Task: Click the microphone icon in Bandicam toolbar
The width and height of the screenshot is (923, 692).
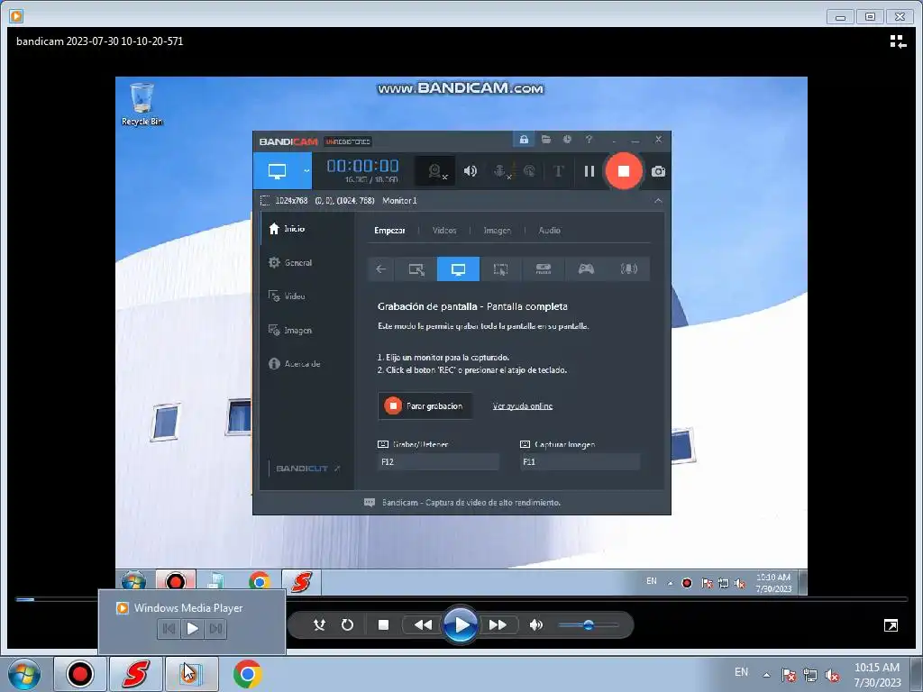Action: (501, 171)
